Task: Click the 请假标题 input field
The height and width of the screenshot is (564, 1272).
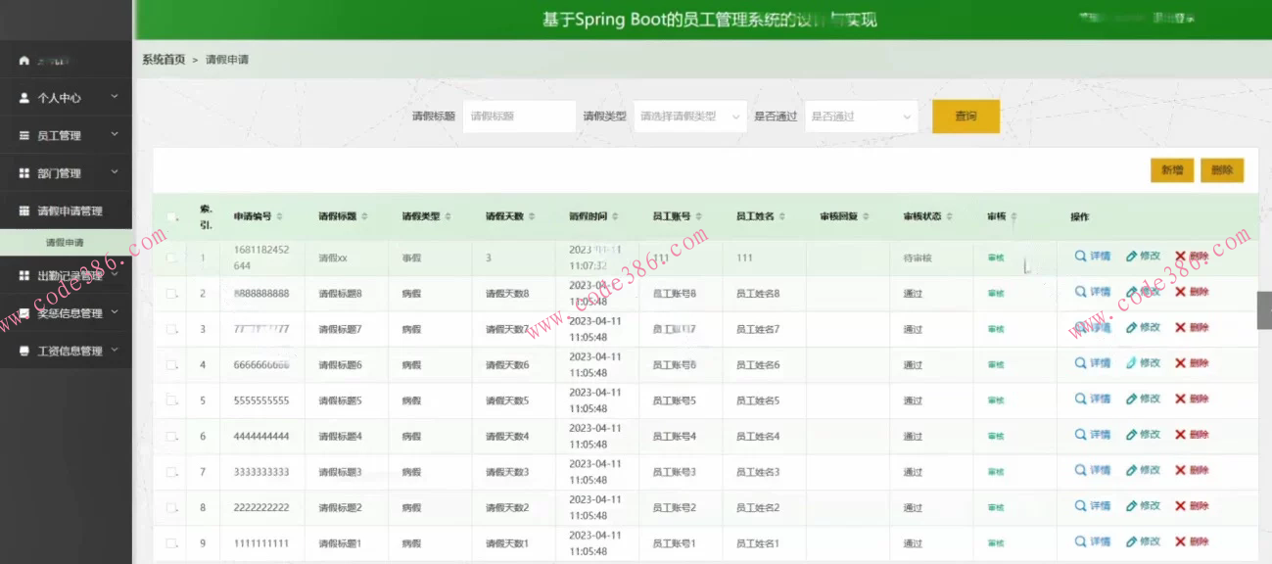Action: pyautogui.click(x=518, y=116)
